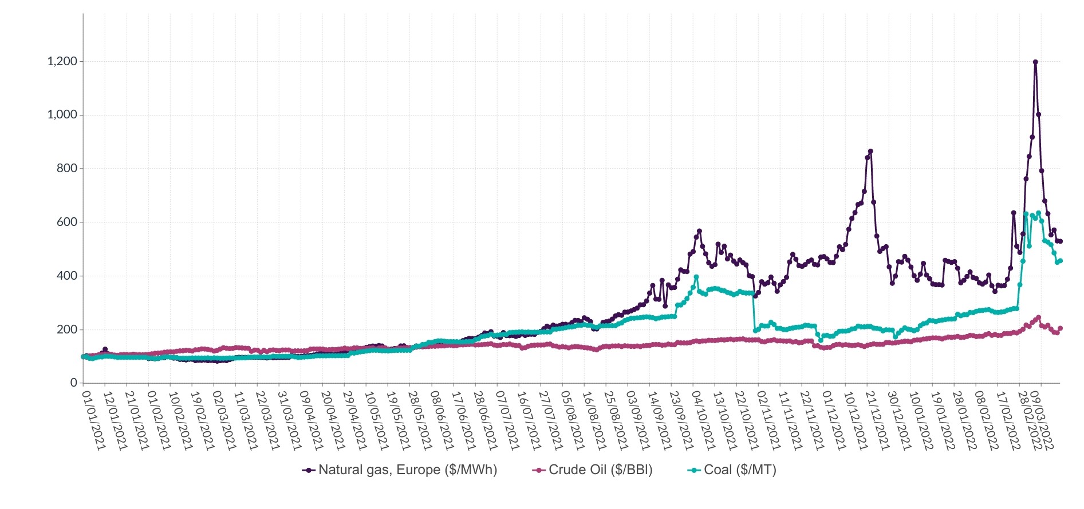Toggle the Crude Oil ($/BBl) legend label
1084x509 pixels.
600,470
